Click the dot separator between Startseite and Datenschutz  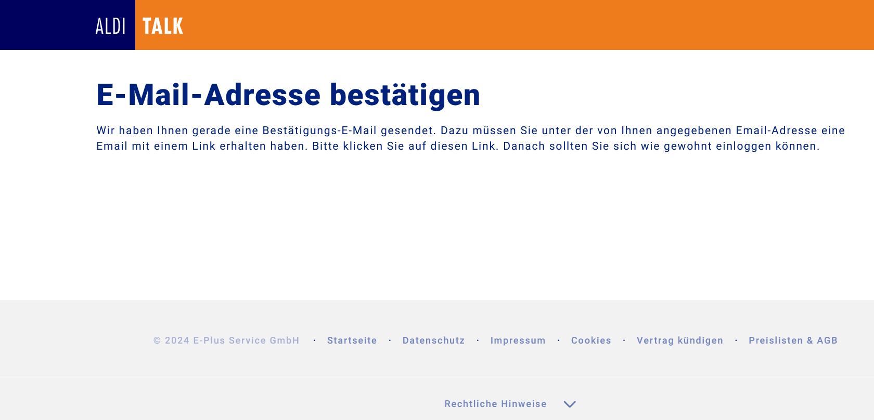[390, 340]
